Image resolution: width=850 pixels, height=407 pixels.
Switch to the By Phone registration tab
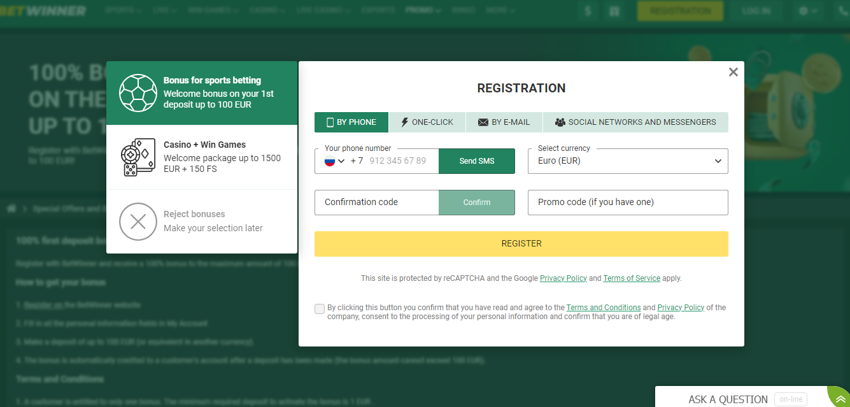click(x=351, y=122)
